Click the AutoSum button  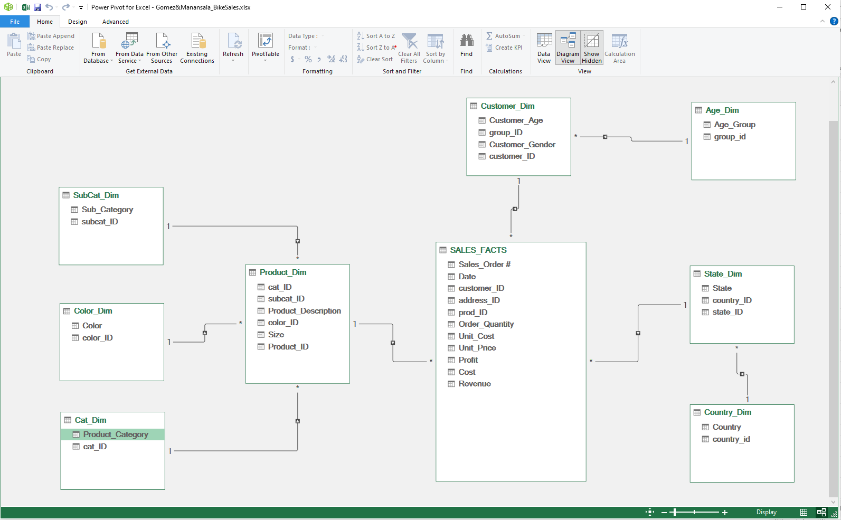[503, 36]
